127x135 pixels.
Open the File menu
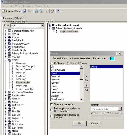point(4,6)
